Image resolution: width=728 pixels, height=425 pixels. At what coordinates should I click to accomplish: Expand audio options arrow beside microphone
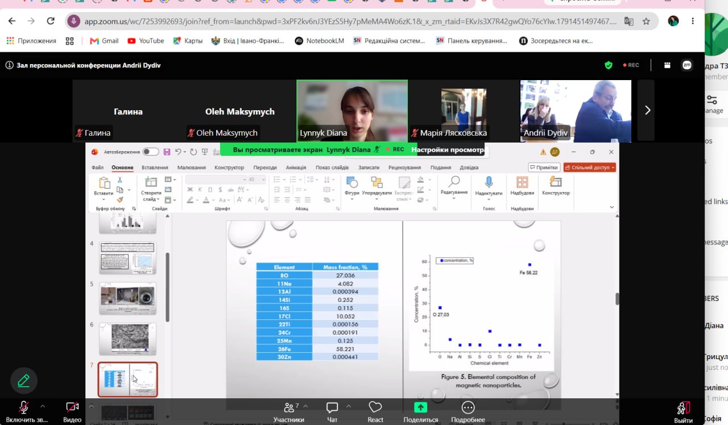pyautogui.click(x=42, y=406)
